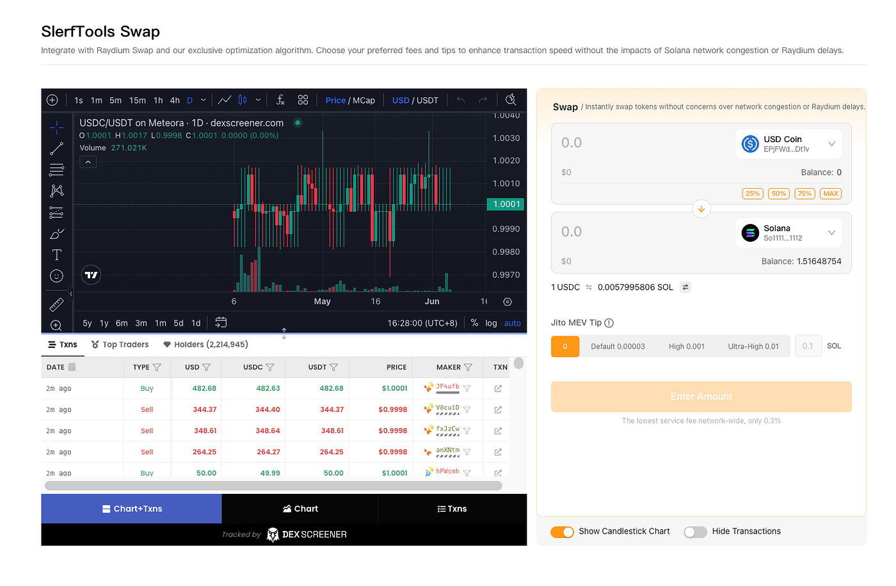
Task: Click the 25% amount button
Action: (x=753, y=194)
